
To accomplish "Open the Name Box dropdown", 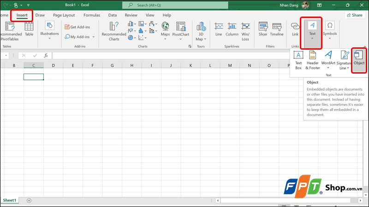I will [6, 56].
